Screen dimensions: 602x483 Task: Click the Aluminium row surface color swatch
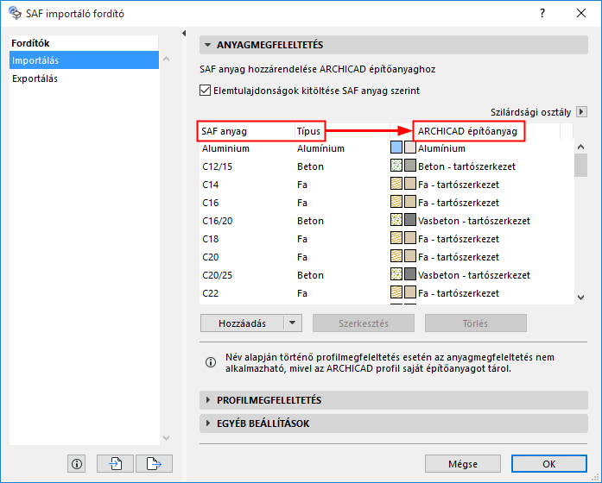(x=410, y=148)
